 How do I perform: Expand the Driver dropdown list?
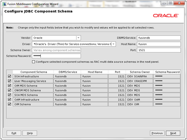(113, 44)
